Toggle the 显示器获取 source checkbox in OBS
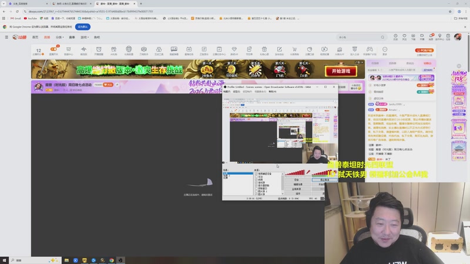The image size is (470, 264). (x=256, y=185)
